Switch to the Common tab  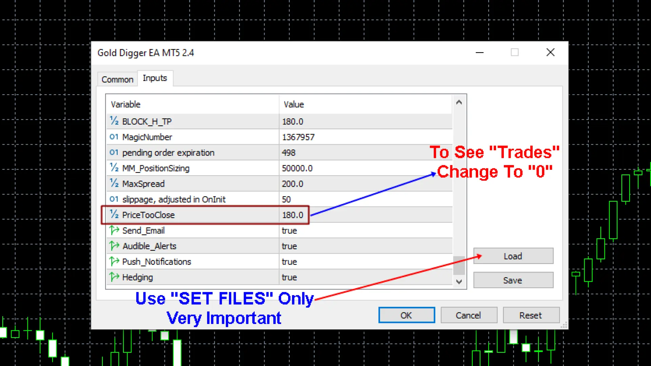tap(117, 79)
